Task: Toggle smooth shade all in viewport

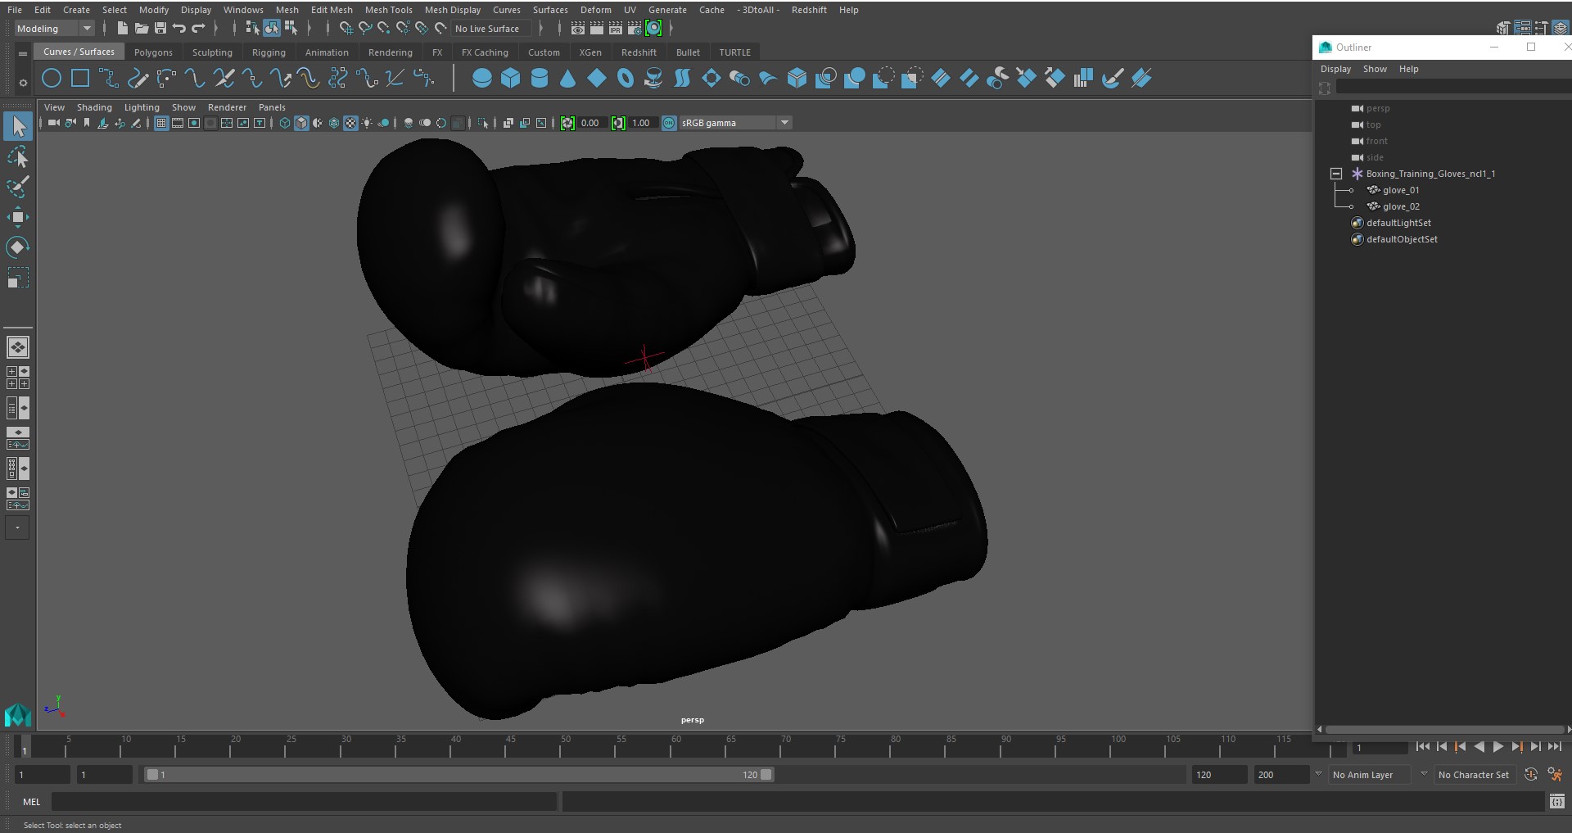Action: point(301,123)
